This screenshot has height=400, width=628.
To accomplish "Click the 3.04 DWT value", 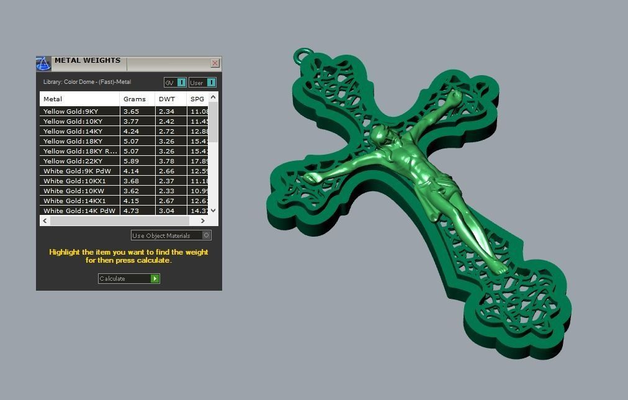I will [166, 211].
